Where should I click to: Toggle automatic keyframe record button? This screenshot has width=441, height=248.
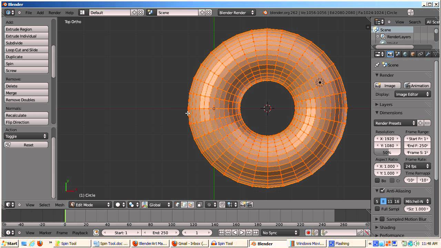point(308,232)
